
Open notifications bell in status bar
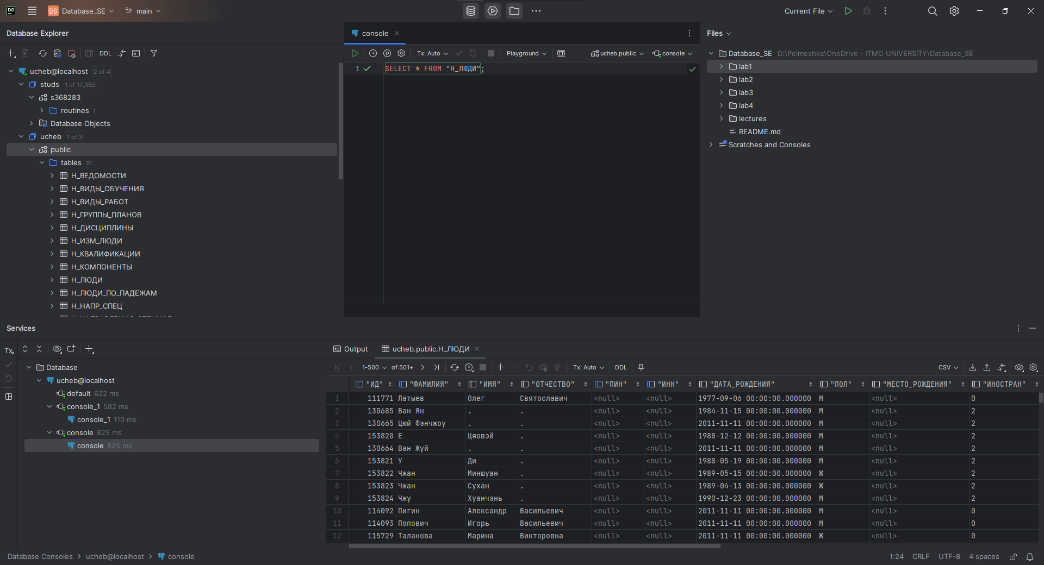pos(1030,557)
